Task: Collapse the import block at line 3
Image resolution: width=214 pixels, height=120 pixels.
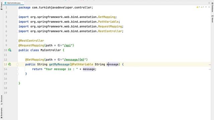Action: click(x=17, y=17)
